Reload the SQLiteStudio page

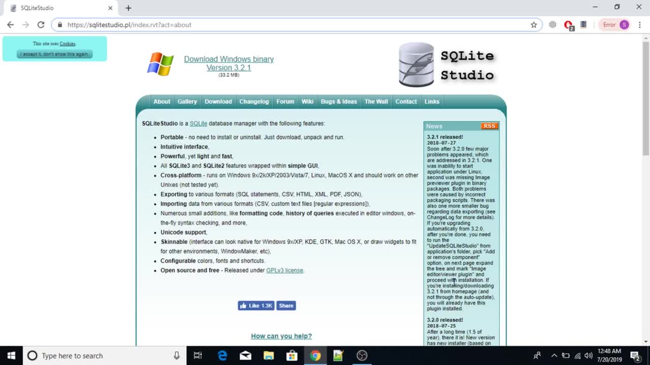(x=41, y=24)
